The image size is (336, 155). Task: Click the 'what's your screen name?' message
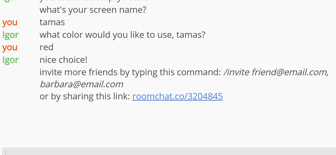(x=93, y=10)
